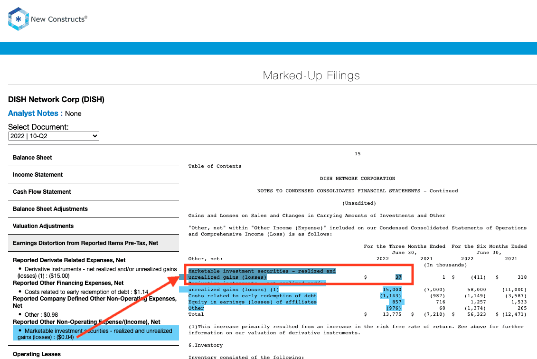Click the highlighted value 857 in the table
This screenshot has width=537, height=359.
(396, 302)
